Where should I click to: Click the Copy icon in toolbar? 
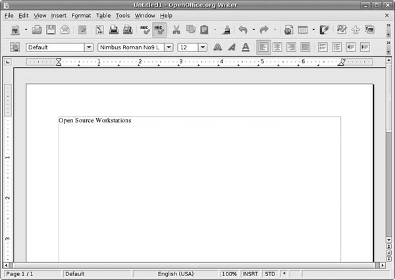coord(190,30)
